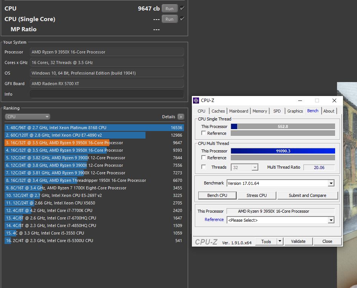This screenshot has height=288, width=357.
Task: Click the Validate button in CPU-Z
Action: [x=298, y=241]
